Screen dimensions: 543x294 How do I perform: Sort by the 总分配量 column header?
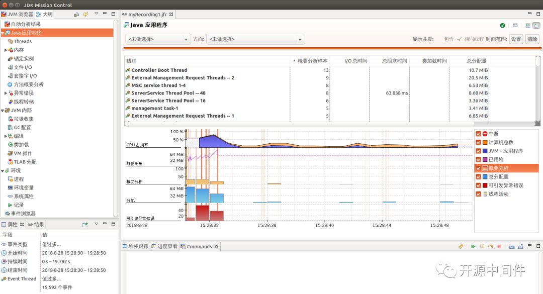point(469,61)
